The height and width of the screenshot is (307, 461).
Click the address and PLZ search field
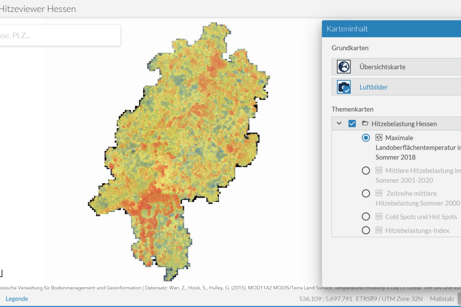59,36
